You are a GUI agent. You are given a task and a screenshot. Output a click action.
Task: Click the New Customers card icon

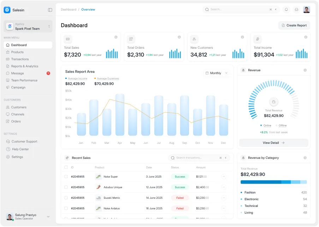point(194,39)
